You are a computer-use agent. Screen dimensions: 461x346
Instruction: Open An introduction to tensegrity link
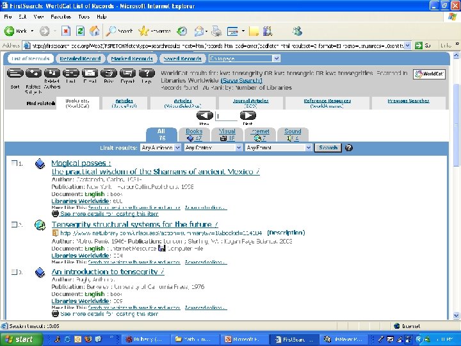pyautogui.click(x=108, y=272)
